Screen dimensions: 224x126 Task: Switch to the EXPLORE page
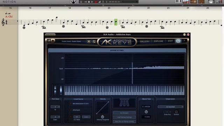point(159,41)
